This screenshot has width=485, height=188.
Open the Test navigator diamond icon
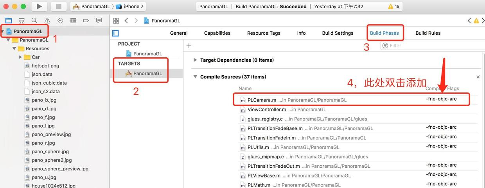click(x=60, y=20)
